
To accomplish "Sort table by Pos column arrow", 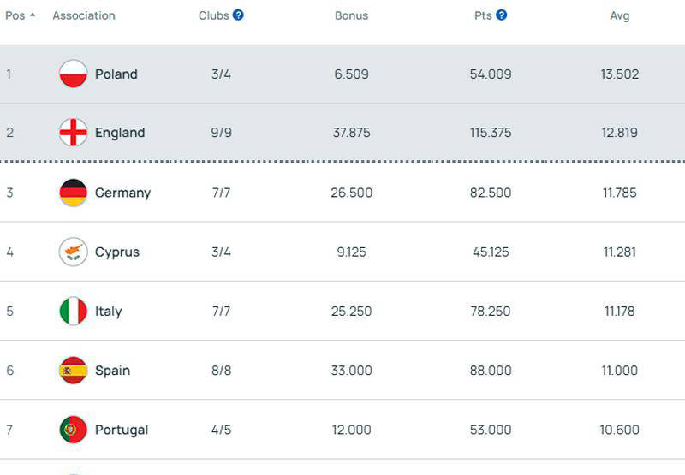I will pos(33,15).
